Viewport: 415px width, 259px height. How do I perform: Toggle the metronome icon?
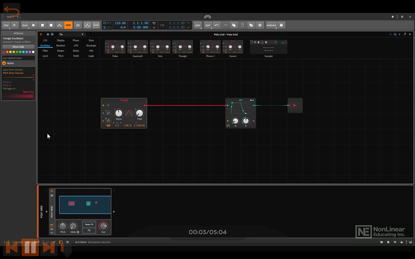(154, 28)
